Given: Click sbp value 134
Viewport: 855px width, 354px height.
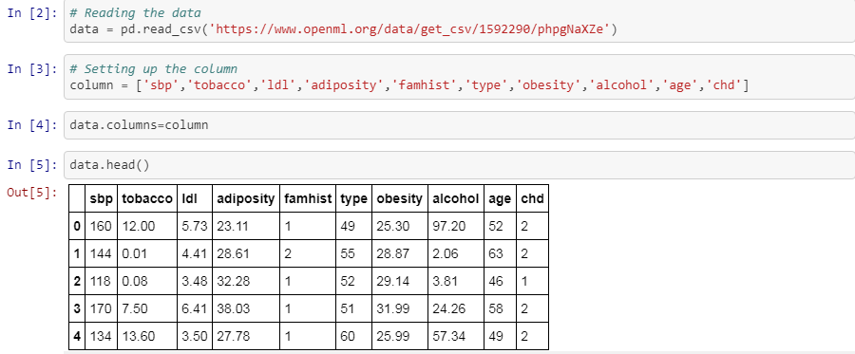Looking at the screenshot, I should click(x=101, y=337).
